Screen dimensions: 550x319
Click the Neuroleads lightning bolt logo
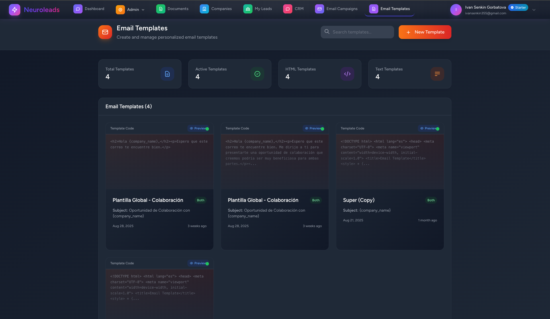click(15, 10)
